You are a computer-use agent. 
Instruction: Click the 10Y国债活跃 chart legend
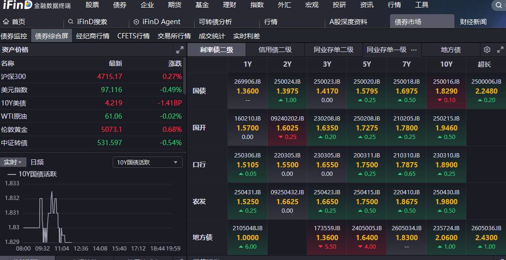(32, 174)
